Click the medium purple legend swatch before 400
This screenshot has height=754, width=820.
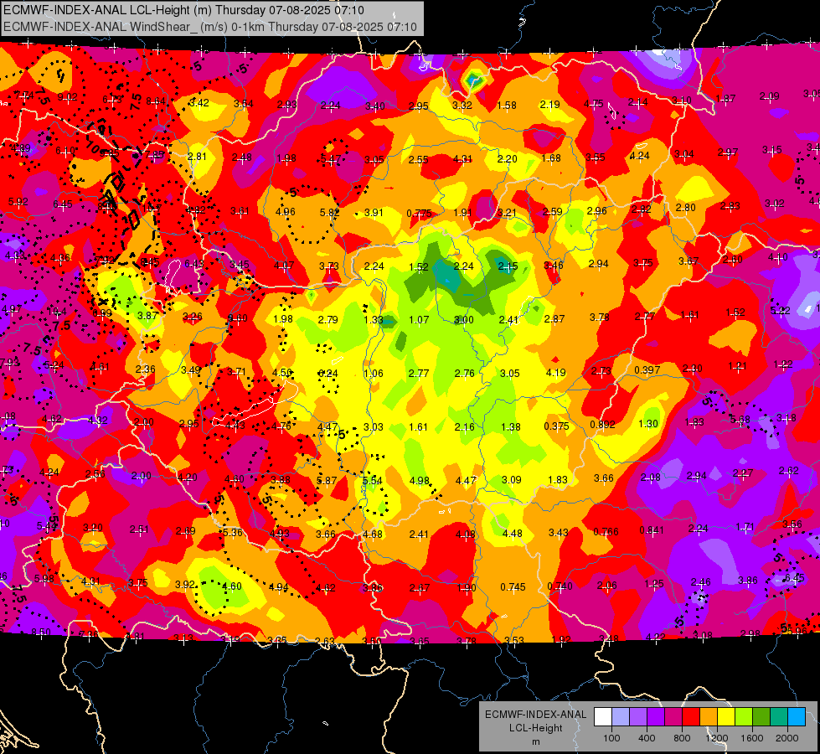pos(638,717)
